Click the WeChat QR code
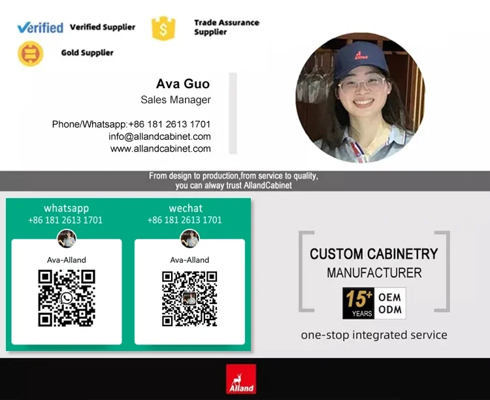 tap(189, 299)
